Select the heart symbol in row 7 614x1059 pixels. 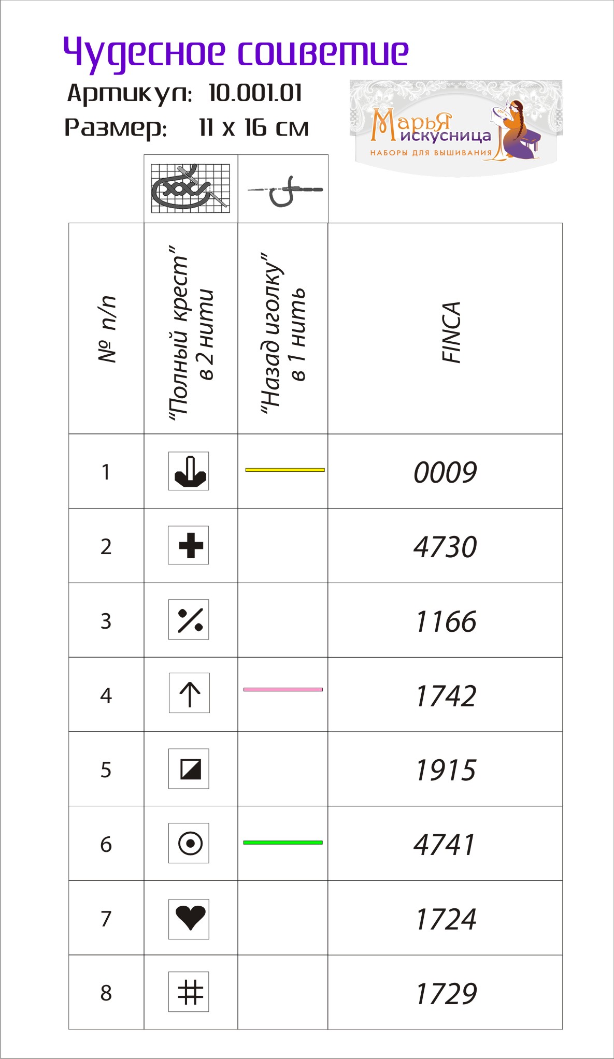tap(189, 919)
